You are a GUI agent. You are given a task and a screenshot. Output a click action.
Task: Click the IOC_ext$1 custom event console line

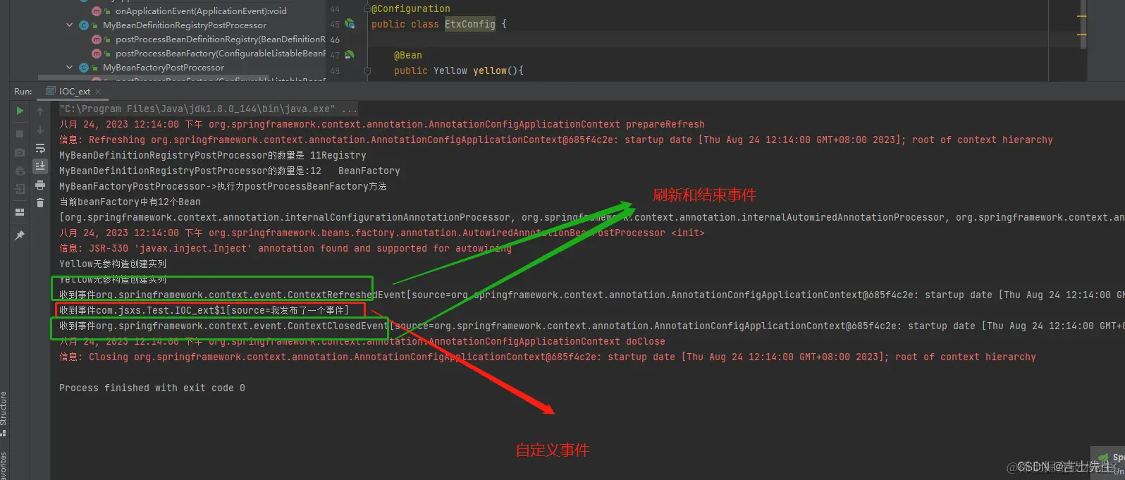pos(204,310)
